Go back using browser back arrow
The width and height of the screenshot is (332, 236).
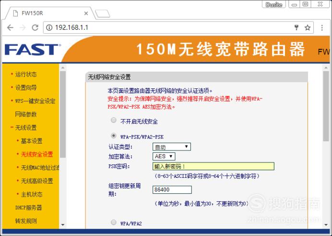pyautogui.click(x=10, y=27)
